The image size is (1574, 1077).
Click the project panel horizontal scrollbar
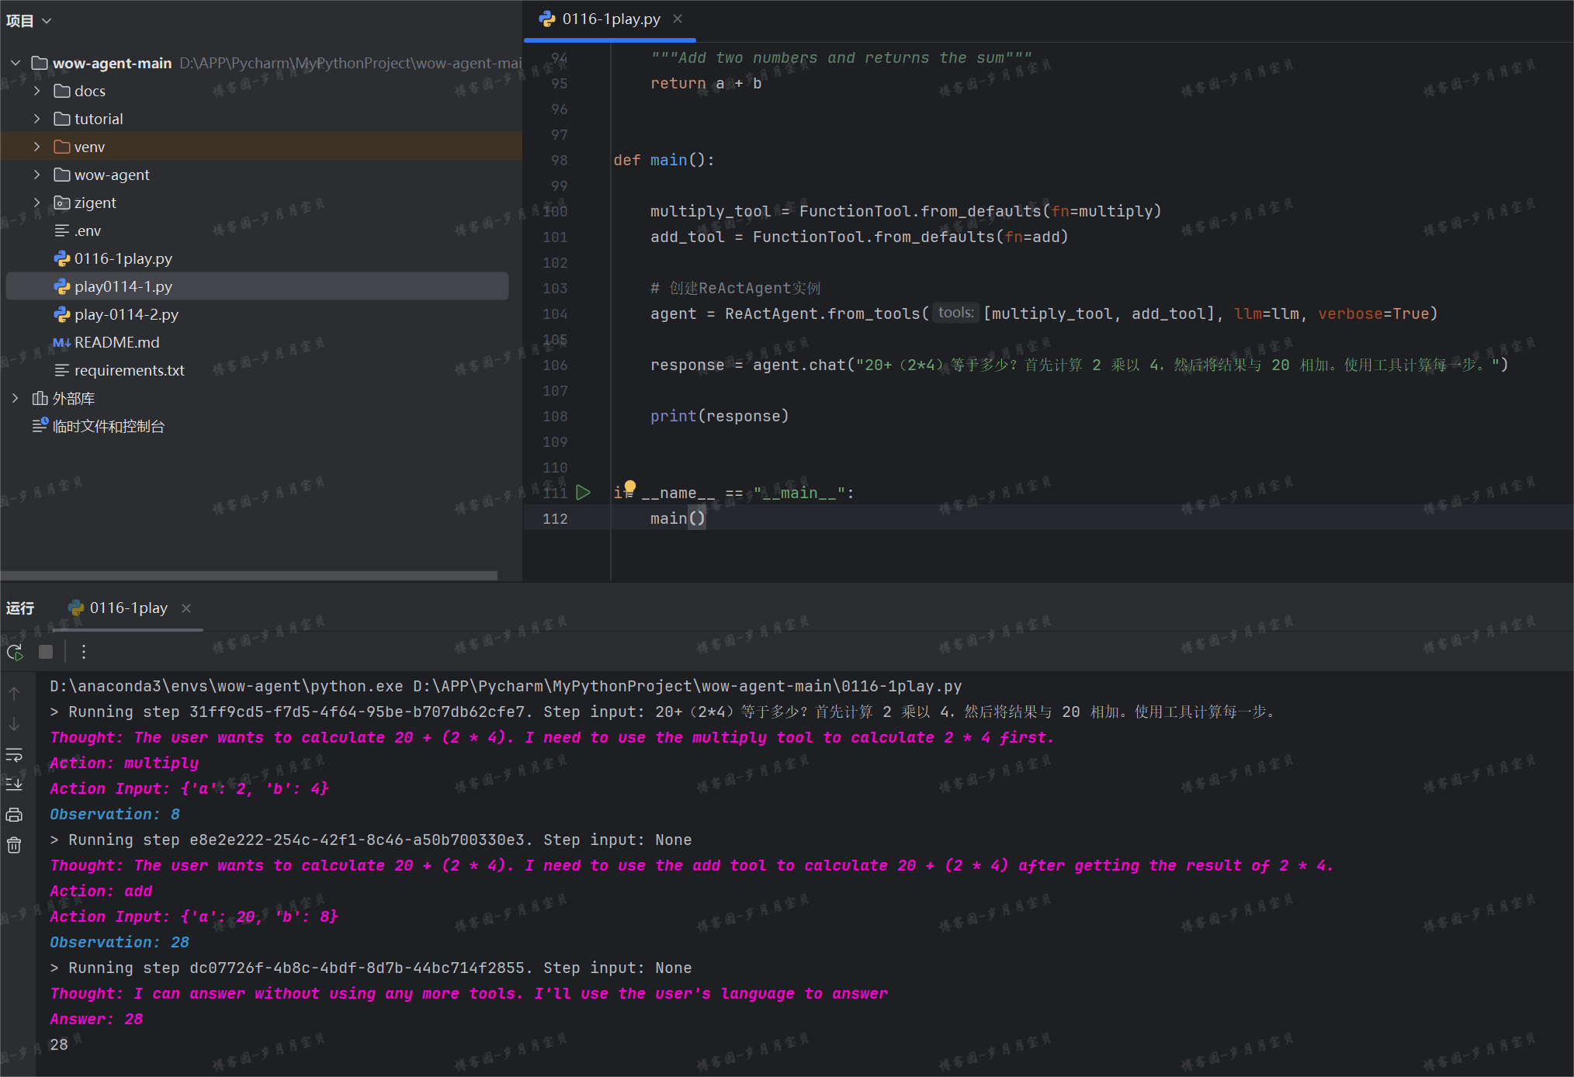pos(248,576)
